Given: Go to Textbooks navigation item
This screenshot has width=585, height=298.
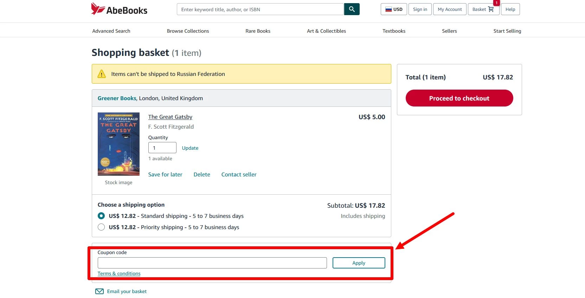Looking at the screenshot, I should 394,31.
